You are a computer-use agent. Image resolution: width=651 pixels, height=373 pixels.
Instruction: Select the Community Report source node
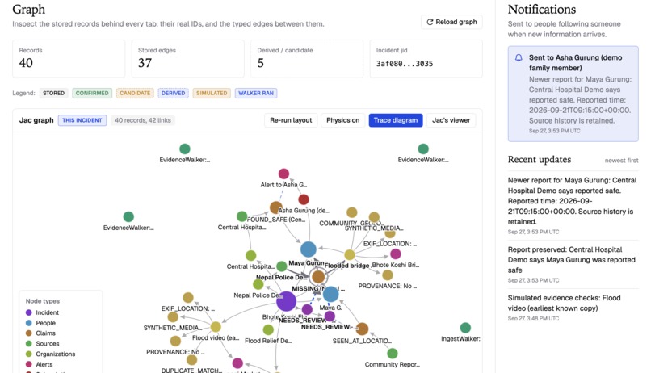pos(393,354)
